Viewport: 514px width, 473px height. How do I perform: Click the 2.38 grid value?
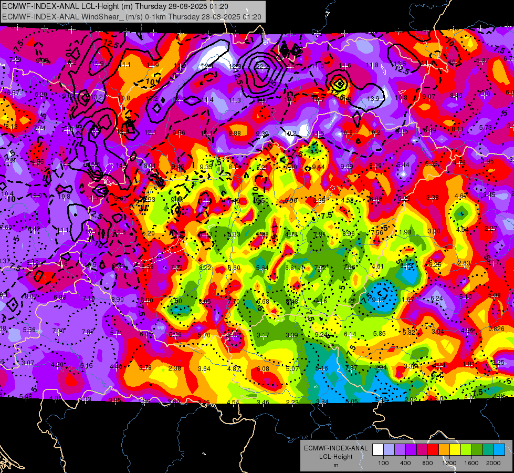(174, 368)
